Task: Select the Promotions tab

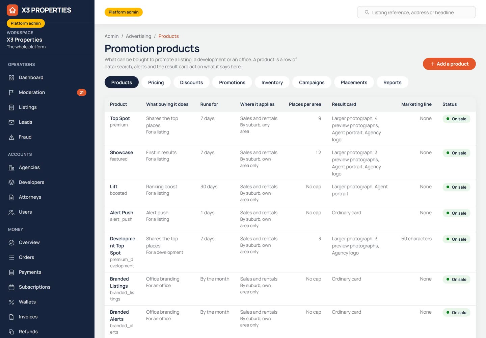Action: (232, 82)
